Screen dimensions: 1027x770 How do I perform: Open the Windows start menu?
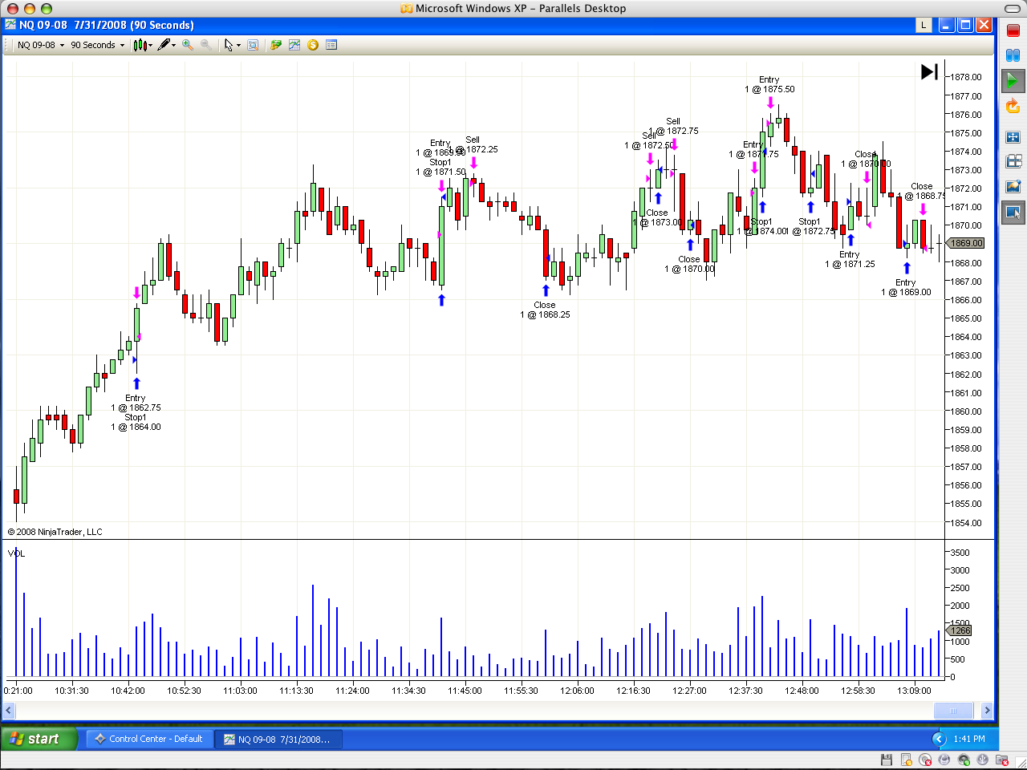(39, 739)
